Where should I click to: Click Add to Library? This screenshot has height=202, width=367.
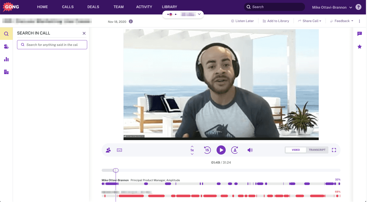(x=276, y=21)
